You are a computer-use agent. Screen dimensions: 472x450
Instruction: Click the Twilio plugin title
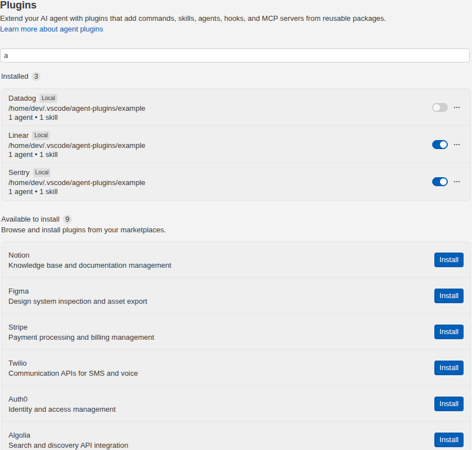17,363
